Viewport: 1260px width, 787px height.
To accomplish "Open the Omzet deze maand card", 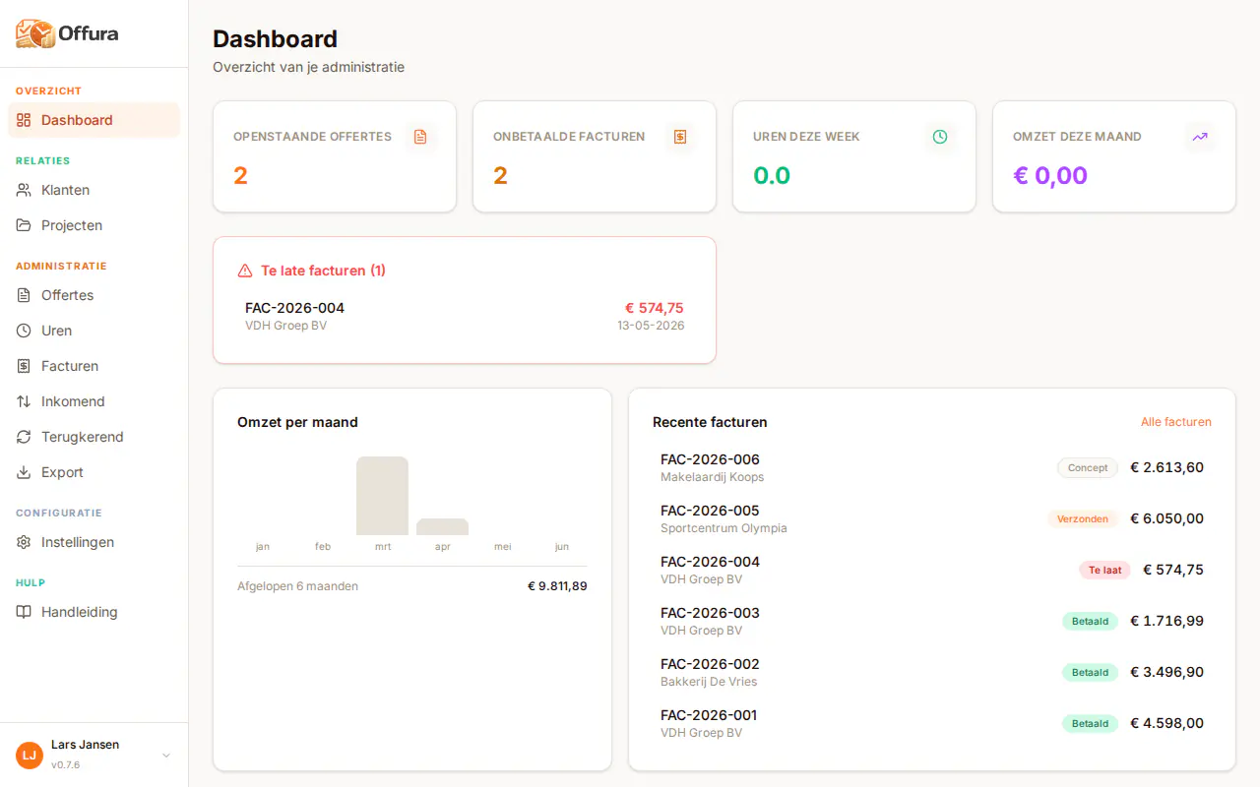I will pos(1114,156).
